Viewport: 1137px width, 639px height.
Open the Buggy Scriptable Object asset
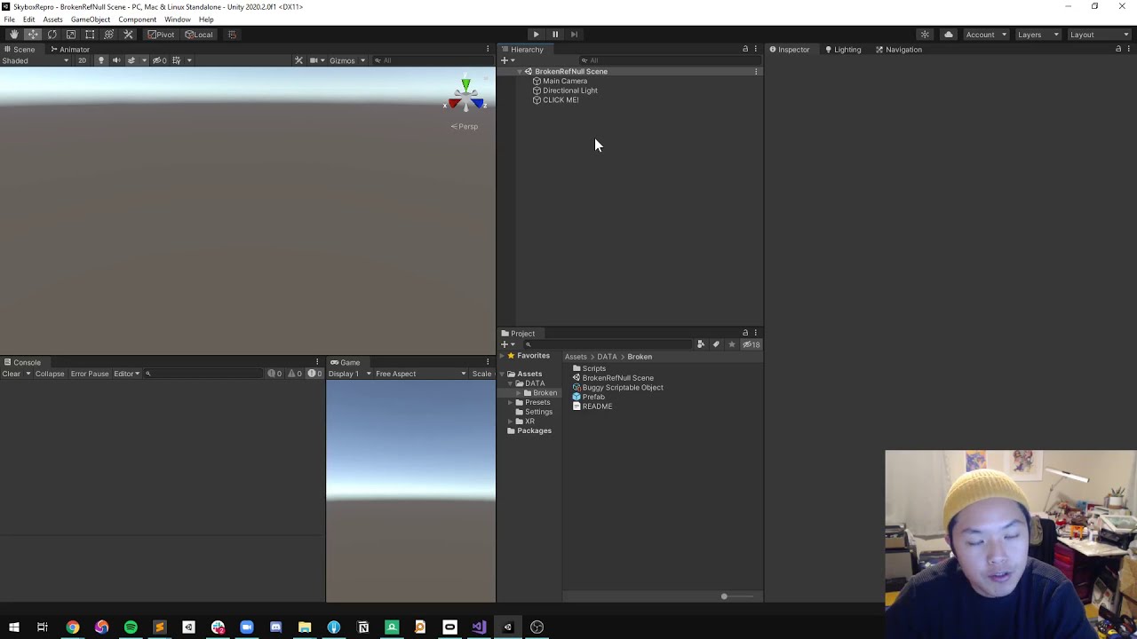coord(622,388)
